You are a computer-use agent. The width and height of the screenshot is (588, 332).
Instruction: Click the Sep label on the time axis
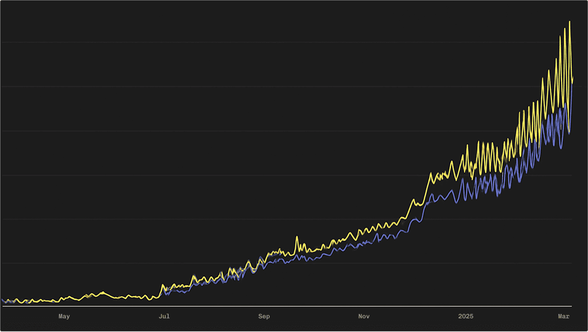pyautogui.click(x=264, y=316)
